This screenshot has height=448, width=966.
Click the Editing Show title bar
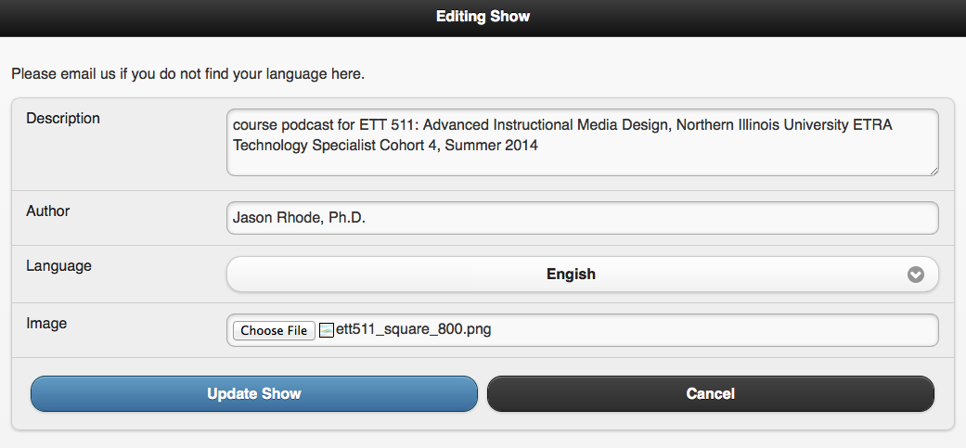[x=483, y=17]
